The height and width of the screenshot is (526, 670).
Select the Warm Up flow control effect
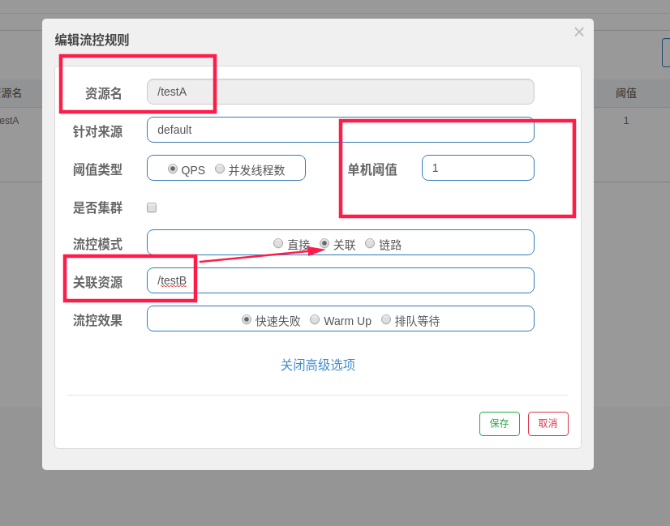pos(315,319)
